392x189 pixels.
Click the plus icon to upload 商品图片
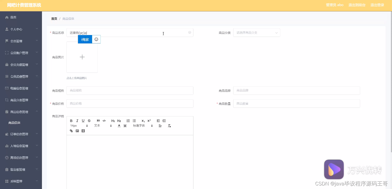tap(82, 57)
